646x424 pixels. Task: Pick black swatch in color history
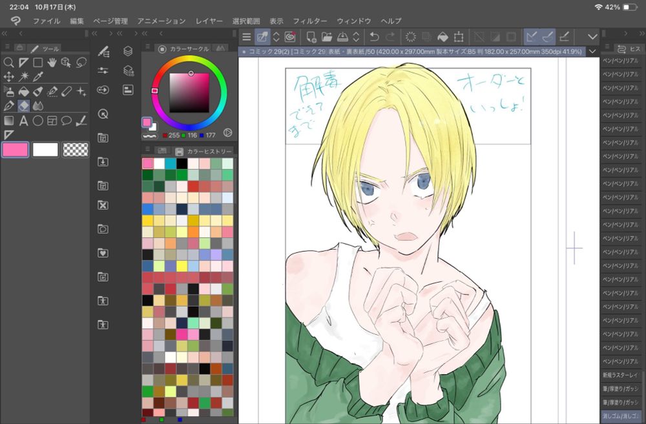point(182,164)
